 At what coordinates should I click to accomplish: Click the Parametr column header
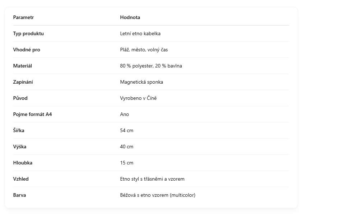pos(23,17)
